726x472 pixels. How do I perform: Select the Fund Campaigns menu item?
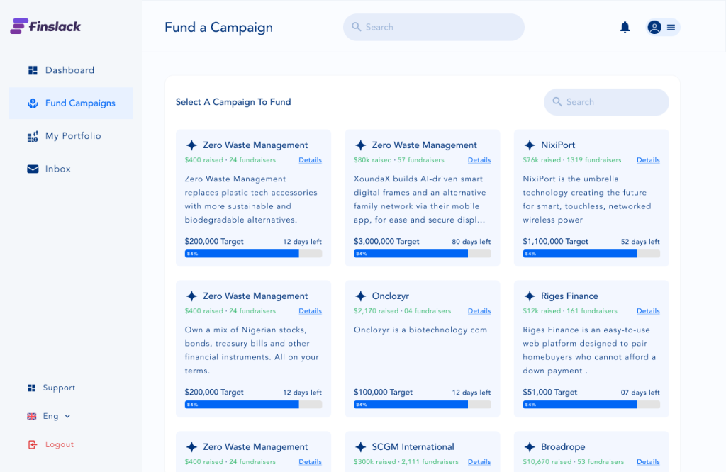[79, 103]
